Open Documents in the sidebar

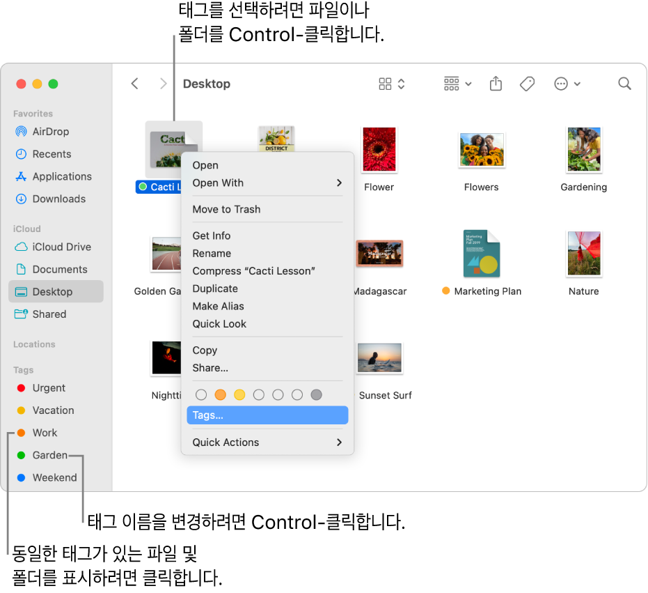56,270
